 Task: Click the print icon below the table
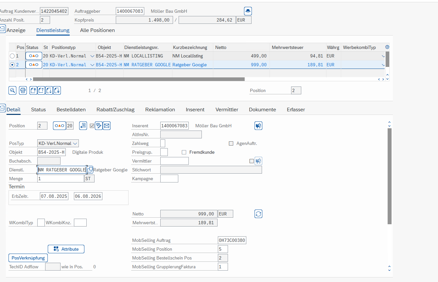pos(23,90)
